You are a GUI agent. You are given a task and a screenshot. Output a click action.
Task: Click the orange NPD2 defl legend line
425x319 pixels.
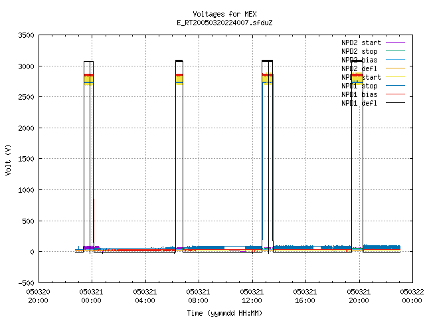click(395, 68)
